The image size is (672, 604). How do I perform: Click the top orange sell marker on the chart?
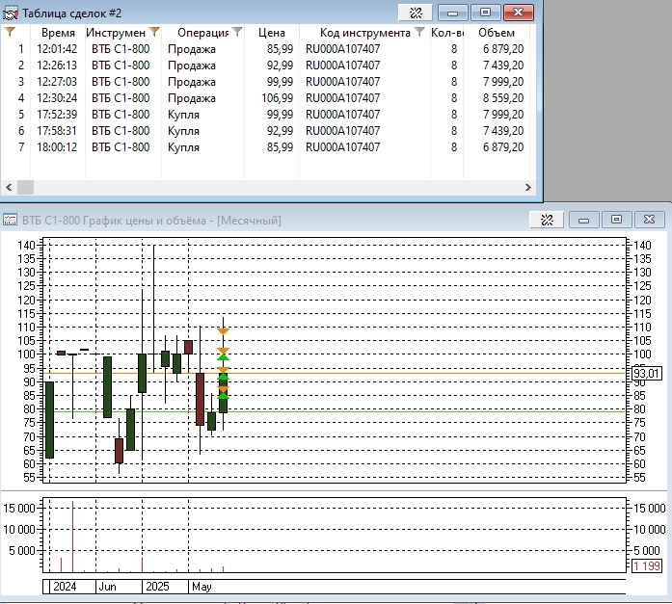point(223,331)
